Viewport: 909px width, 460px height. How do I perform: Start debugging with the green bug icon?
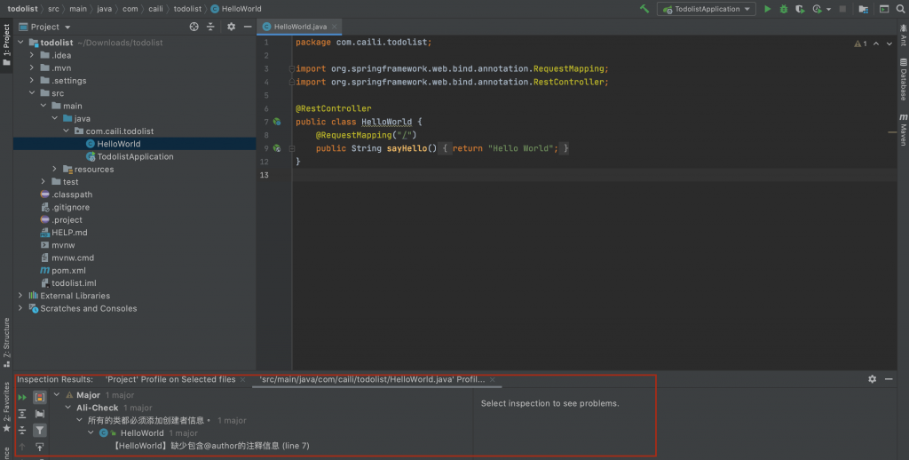click(784, 9)
